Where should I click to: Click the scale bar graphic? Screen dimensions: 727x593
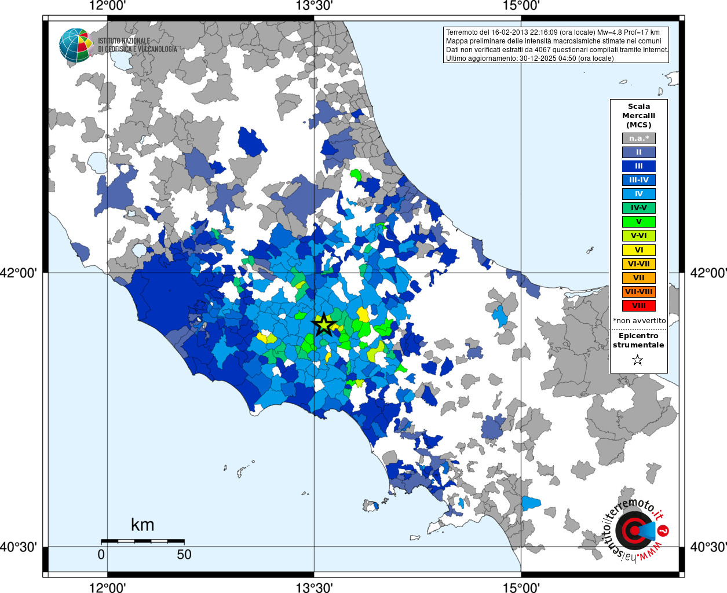pos(143,541)
